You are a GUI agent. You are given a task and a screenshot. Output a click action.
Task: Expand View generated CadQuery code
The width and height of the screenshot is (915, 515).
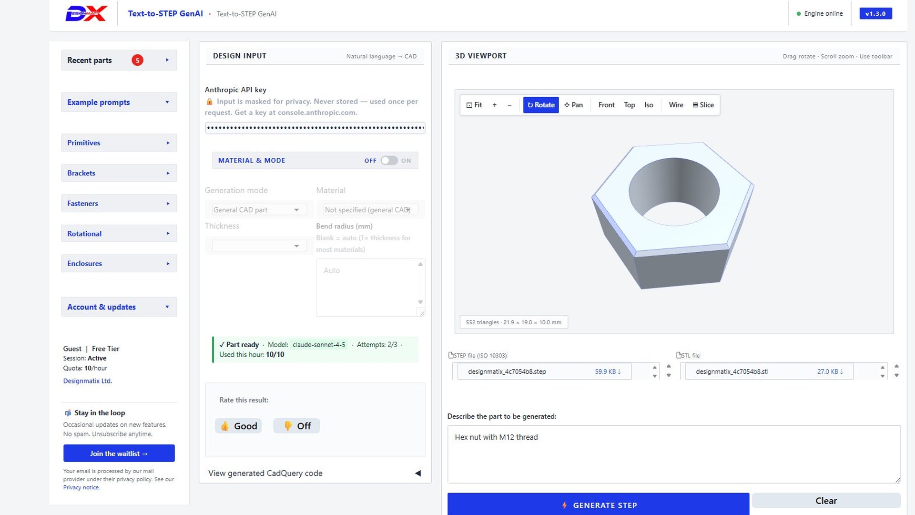pos(315,473)
